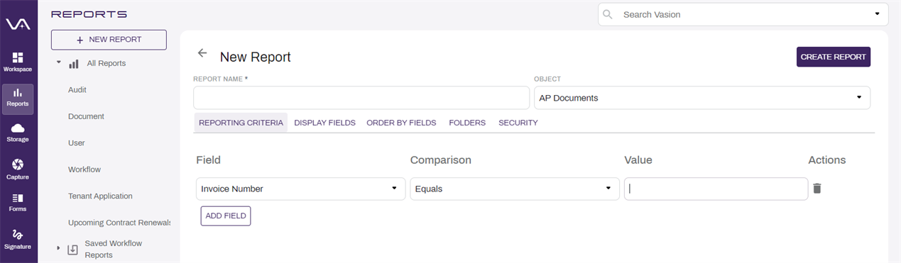Viewport: 901px width, 263px height.
Task: Select the All Reports label
Action: click(107, 63)
